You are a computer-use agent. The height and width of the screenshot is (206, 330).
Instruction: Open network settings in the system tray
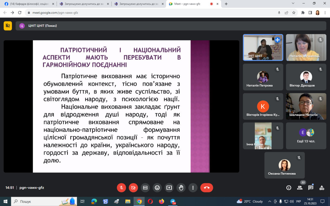click(286, 201)
